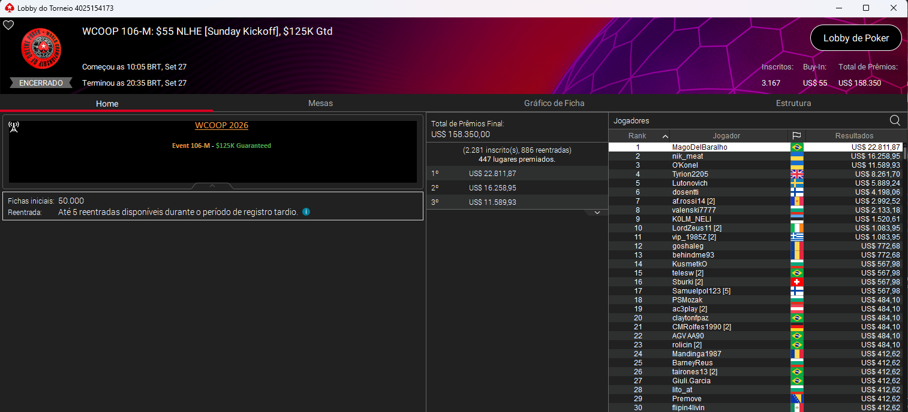Select player claytonfpaz
Viewport: 908px width, 412px height.
click(756, 318)
